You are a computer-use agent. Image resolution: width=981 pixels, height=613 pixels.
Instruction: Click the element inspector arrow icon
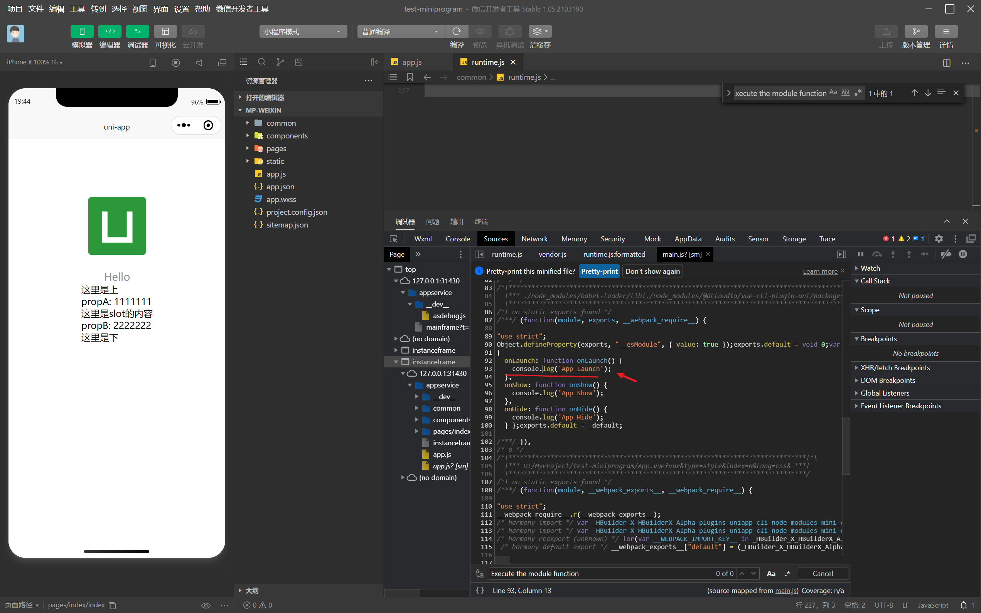tap(393, 239)
